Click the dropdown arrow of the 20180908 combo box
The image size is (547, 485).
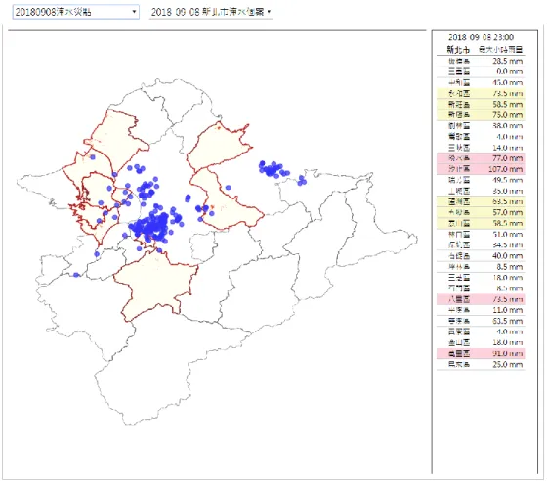[134, 12]
